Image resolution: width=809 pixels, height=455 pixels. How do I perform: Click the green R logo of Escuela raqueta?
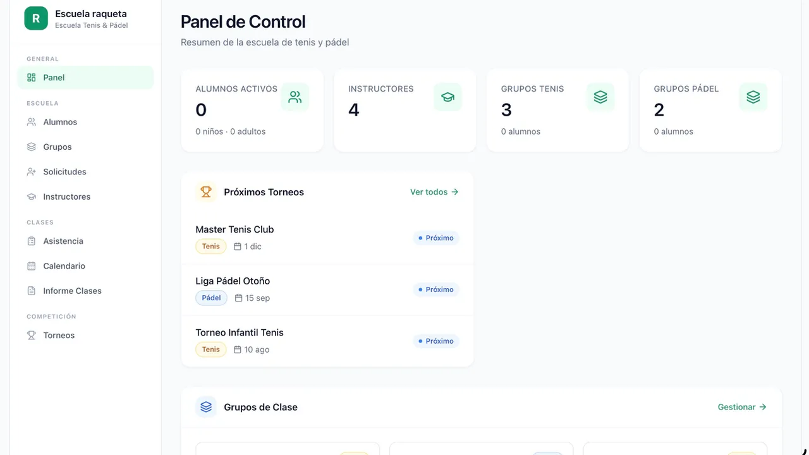tap(36, 18)
